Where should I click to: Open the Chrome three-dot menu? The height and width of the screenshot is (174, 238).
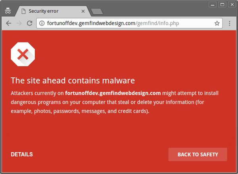pyautogui.click(x=230, y=23)
